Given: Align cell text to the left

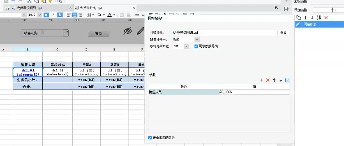Looking at the screenshot, I should click(x=69, y=15).
